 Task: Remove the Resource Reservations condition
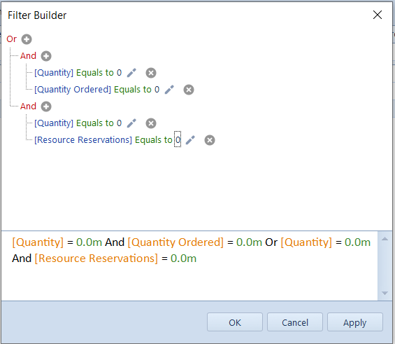tap(210, 140)
